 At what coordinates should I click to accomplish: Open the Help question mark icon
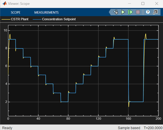(148, 12)
